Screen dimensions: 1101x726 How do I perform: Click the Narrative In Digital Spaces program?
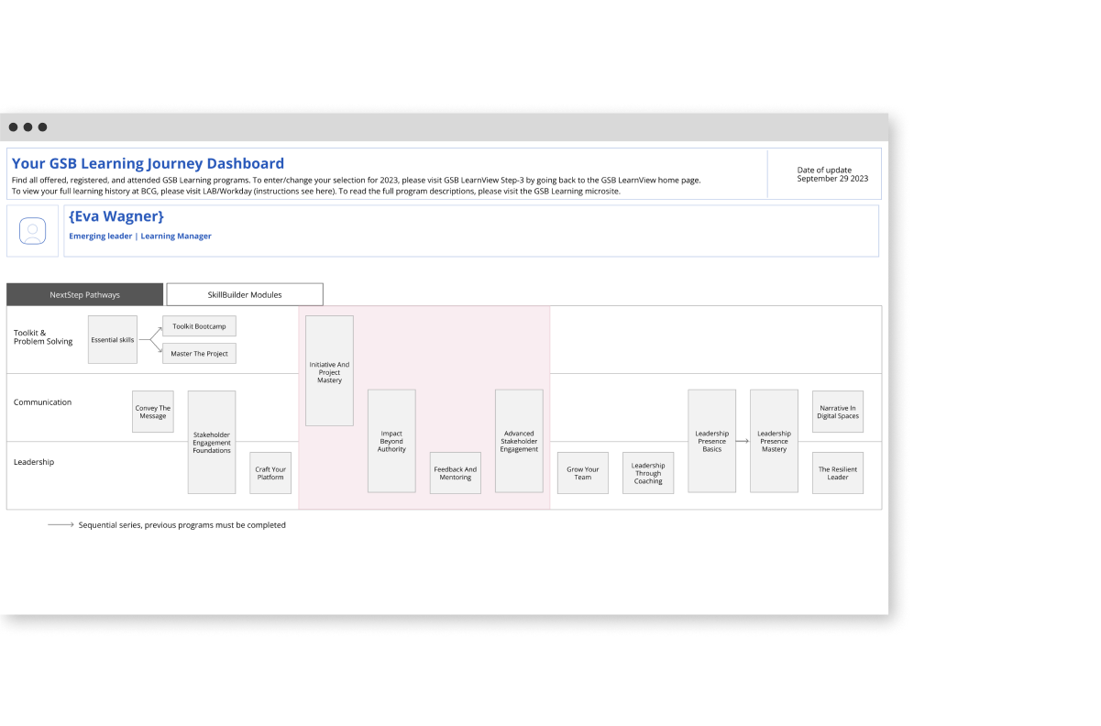coord(838,412)
